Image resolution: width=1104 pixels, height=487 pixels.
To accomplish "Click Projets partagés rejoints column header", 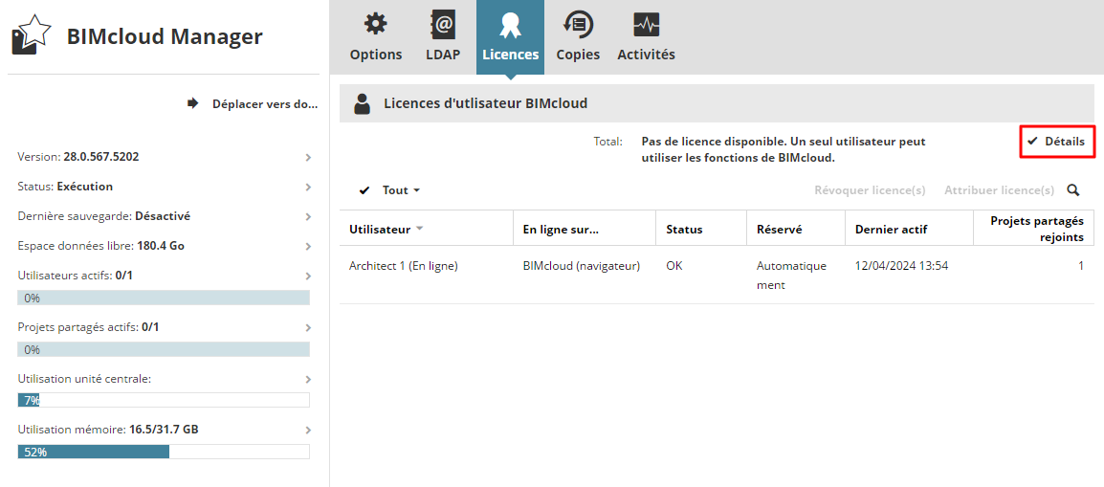I will coord(1033,229).
